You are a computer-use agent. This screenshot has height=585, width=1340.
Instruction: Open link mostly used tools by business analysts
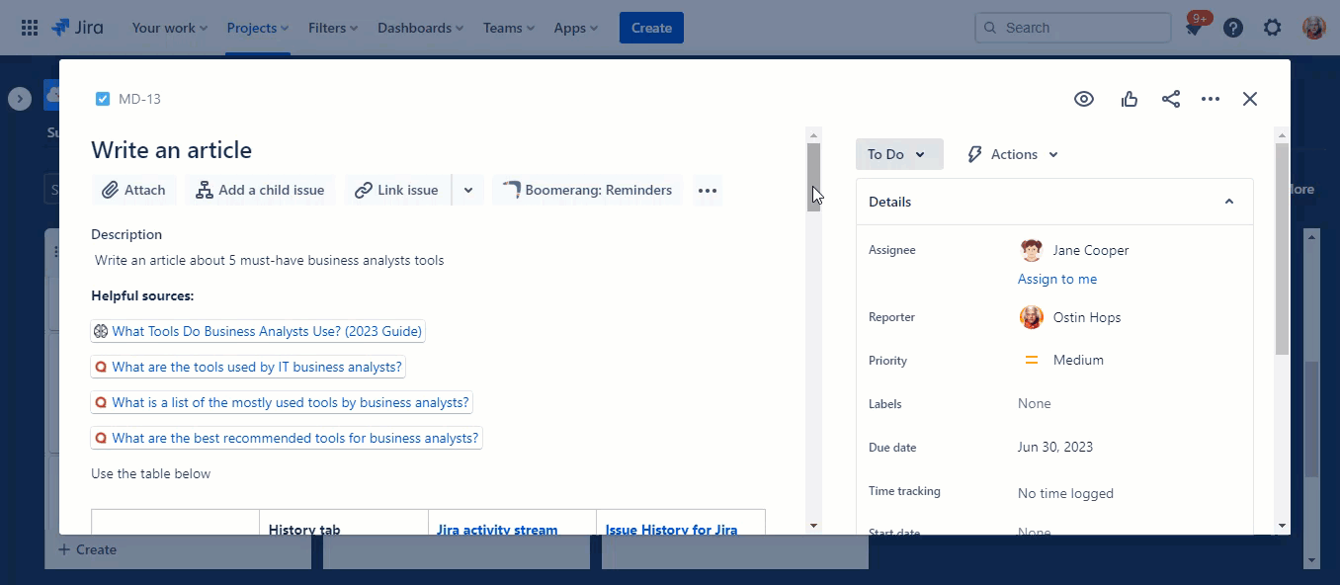pos(282,402)
